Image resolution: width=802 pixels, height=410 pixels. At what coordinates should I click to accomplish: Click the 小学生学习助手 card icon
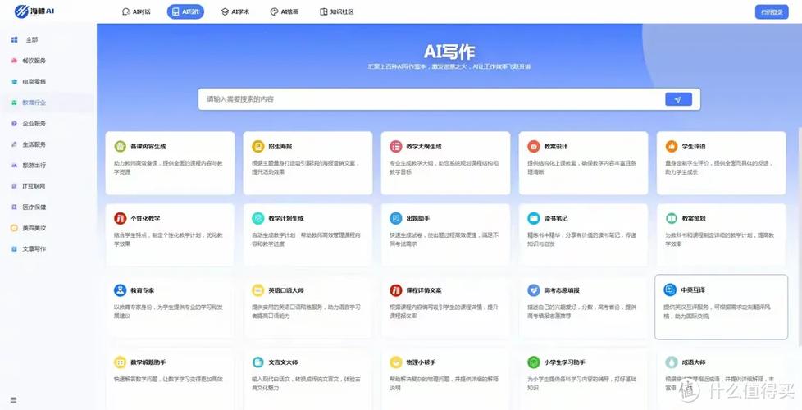[x=534, y=362]
